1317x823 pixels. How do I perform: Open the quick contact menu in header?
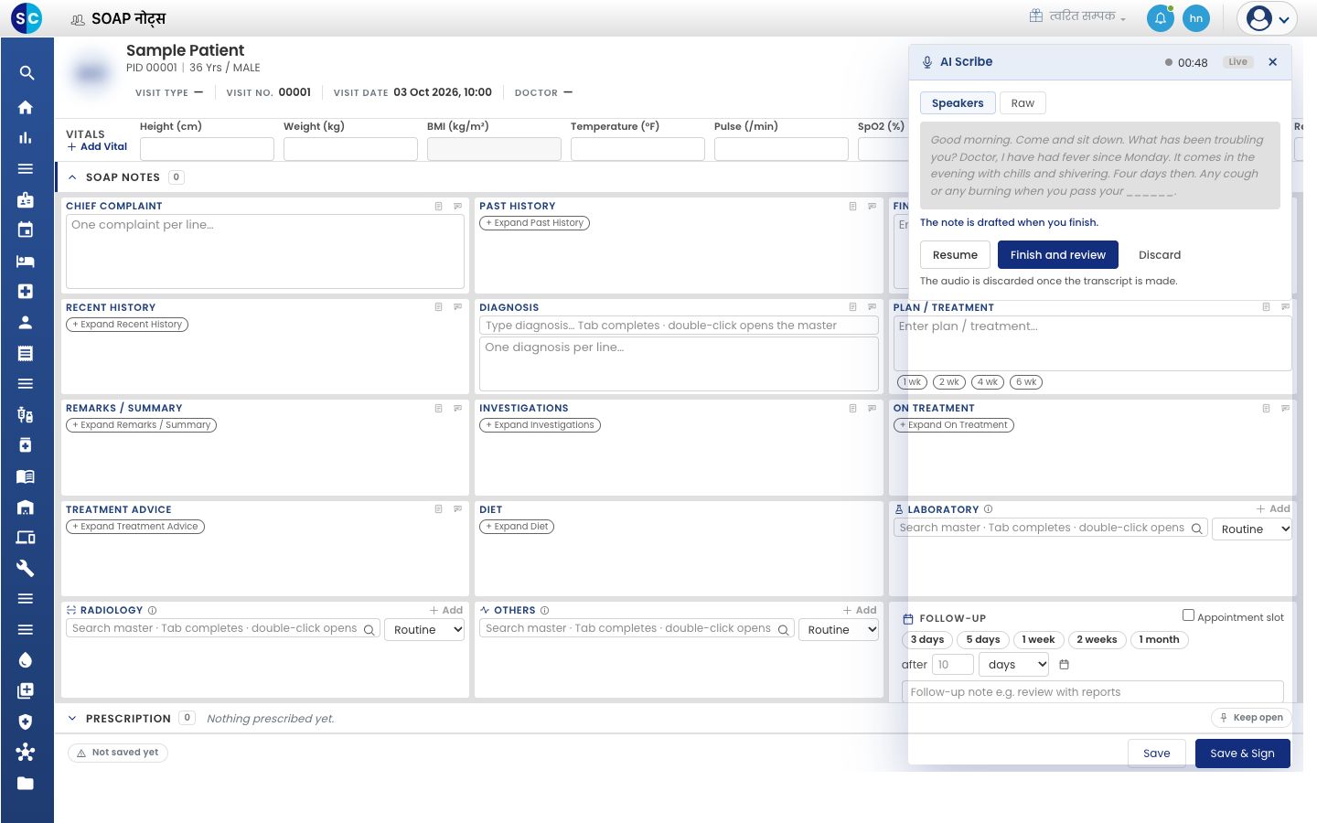coord(1077,16)
